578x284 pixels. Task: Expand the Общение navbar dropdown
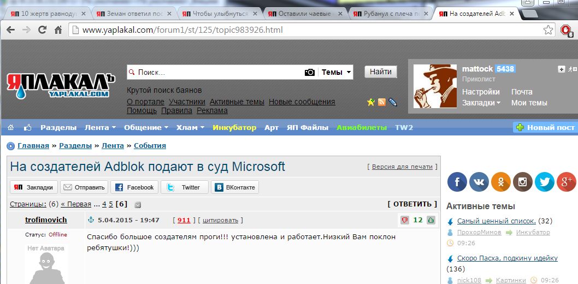coord(146,127)
